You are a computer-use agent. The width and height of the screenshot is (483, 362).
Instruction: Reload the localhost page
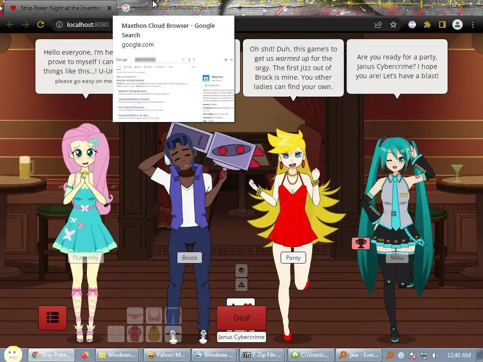[41, 25]
